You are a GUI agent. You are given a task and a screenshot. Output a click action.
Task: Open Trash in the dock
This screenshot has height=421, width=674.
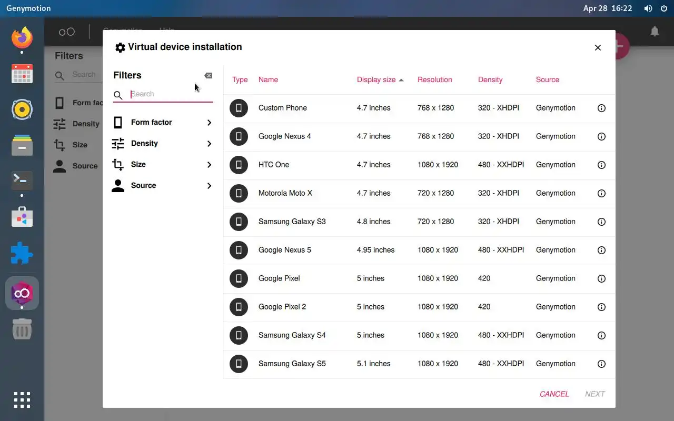pyautogui.click(x=22, y=330)
